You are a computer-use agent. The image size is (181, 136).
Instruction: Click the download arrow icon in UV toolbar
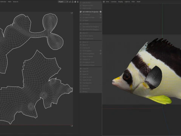(78, 2)
